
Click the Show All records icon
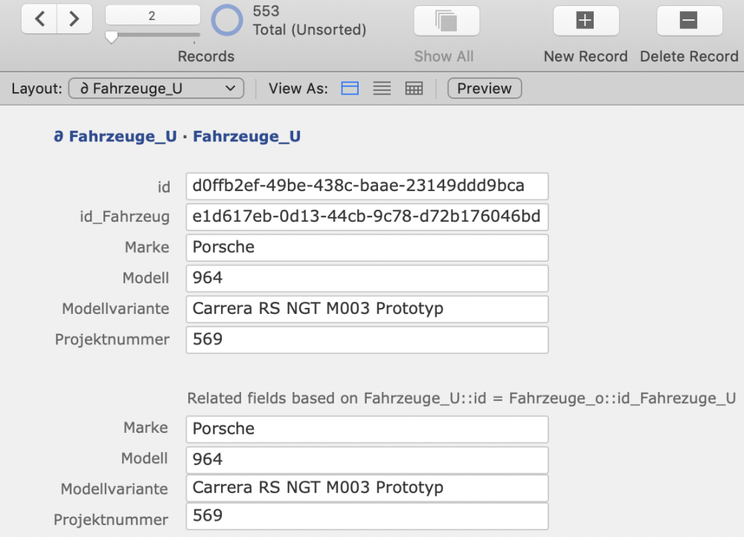(x=446, y=21)
